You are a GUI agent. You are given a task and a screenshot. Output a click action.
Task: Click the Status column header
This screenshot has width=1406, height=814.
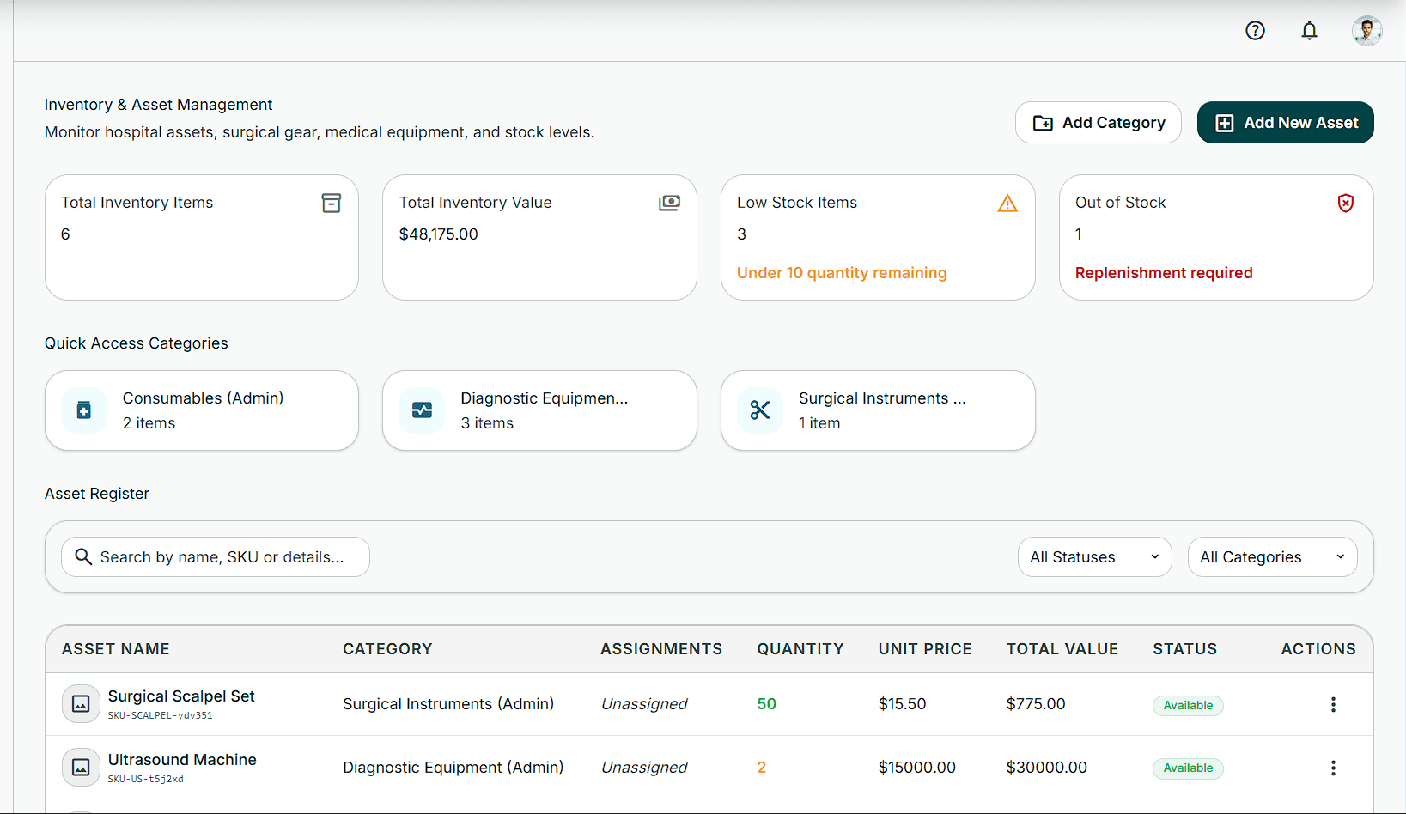1185,649
